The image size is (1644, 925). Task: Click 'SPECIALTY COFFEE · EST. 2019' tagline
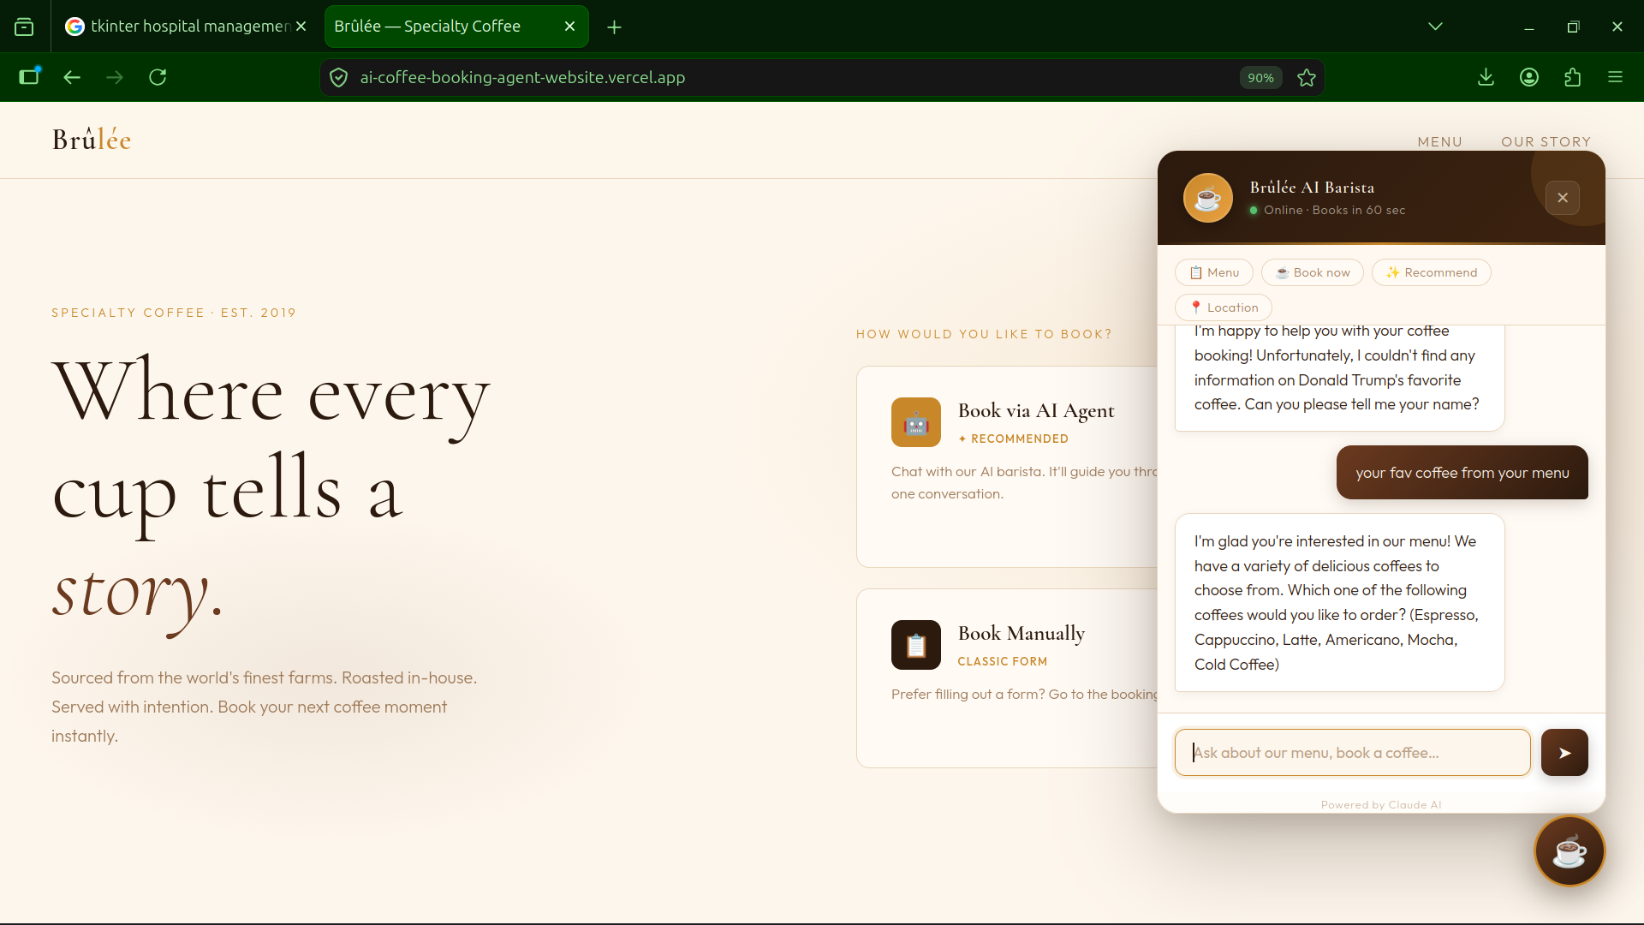[174, 313]
